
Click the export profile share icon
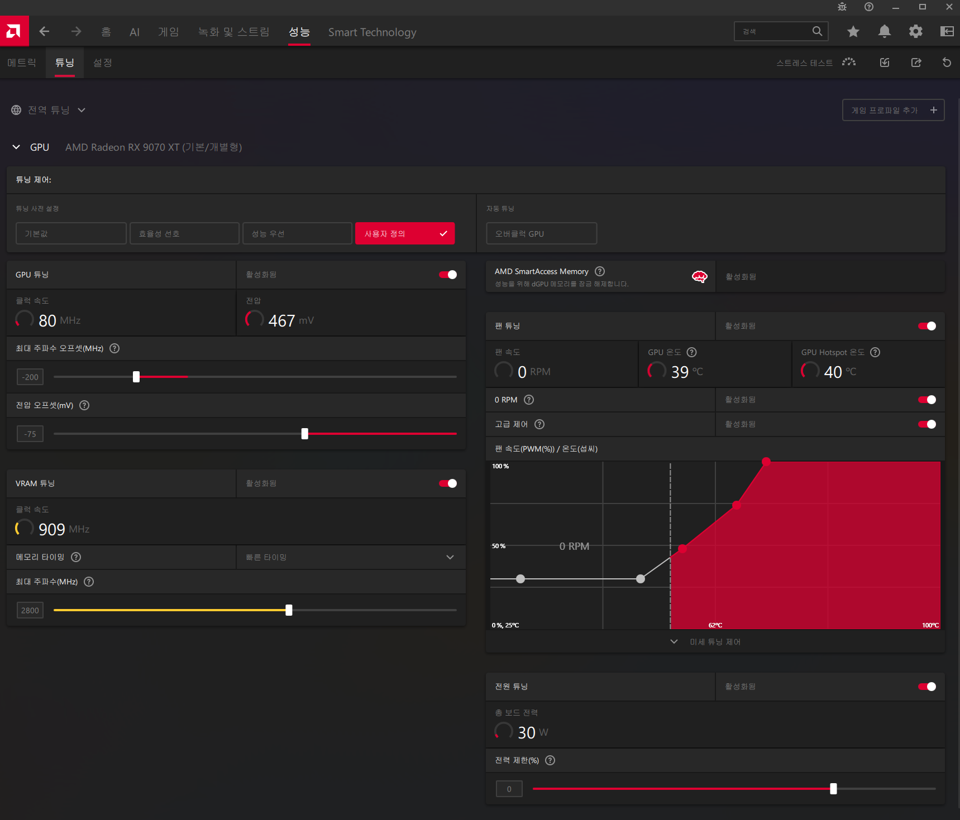click(916, 63)
